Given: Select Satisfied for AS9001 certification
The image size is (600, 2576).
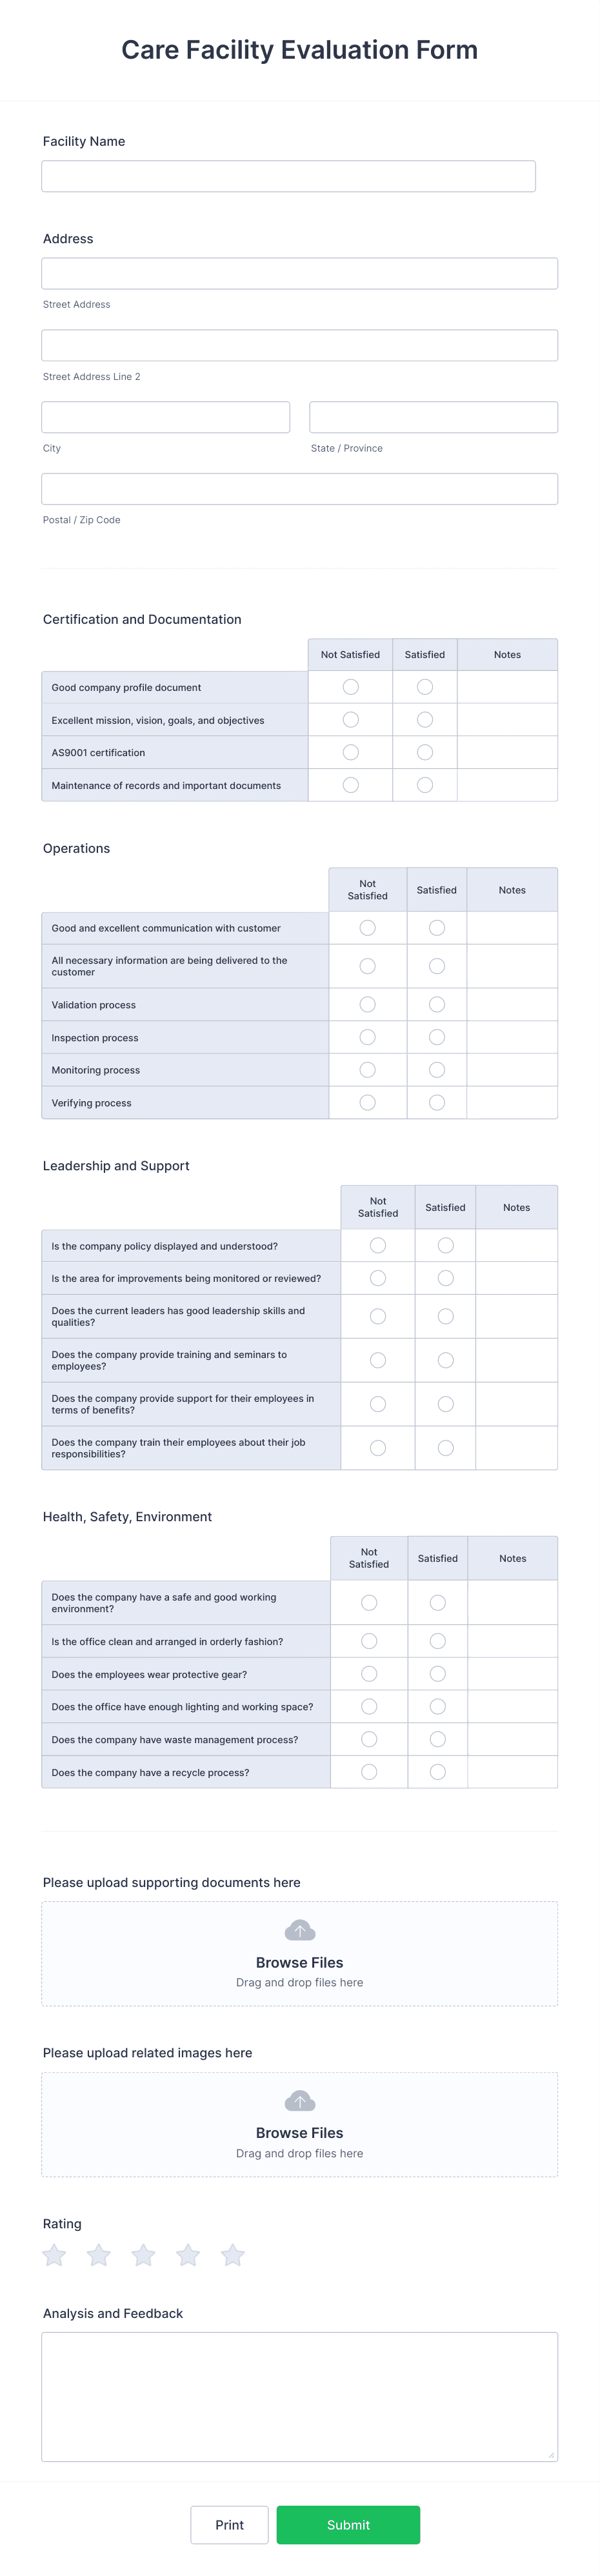Looking at the screenshot, I should tap(424, 752).
